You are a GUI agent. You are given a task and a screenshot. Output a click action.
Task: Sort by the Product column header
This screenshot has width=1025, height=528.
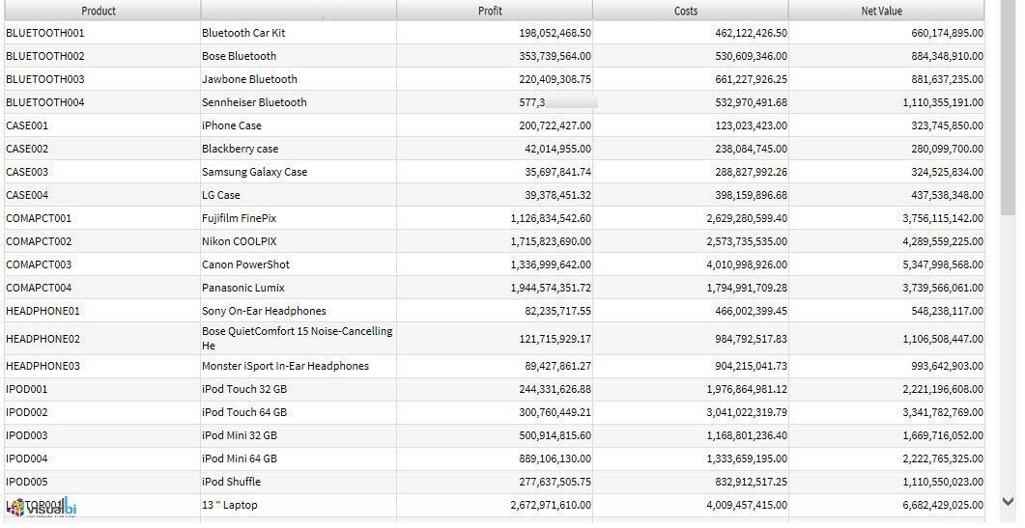99,11
